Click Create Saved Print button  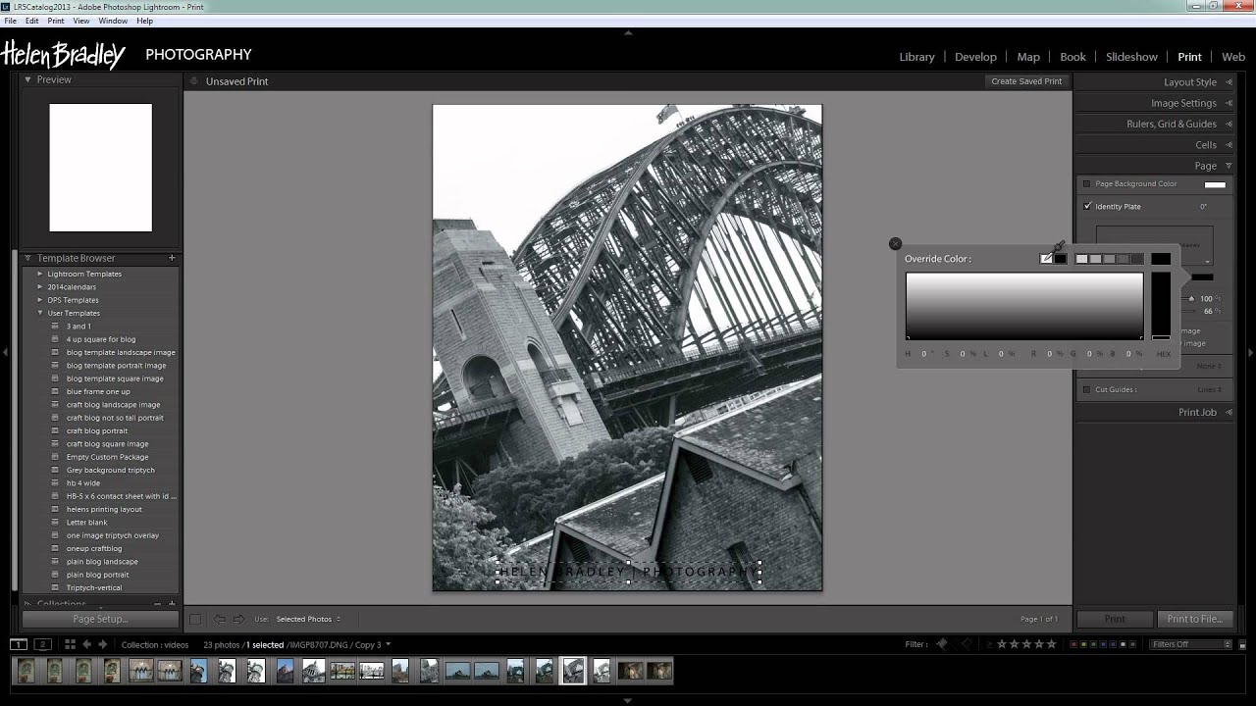(x=1026, y=81)
